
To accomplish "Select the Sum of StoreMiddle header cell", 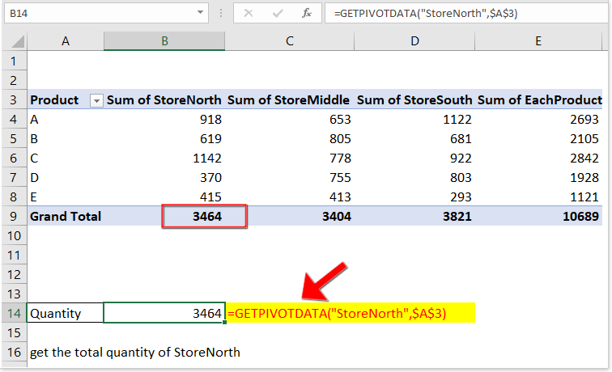I will click(289, 100).
